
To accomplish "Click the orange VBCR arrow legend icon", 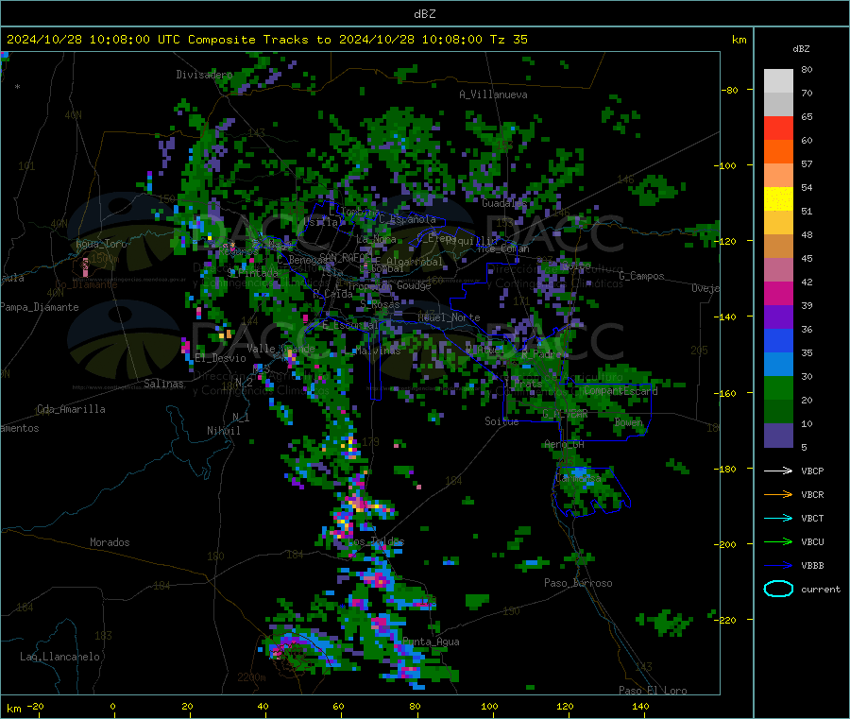I will click(778, 494).
